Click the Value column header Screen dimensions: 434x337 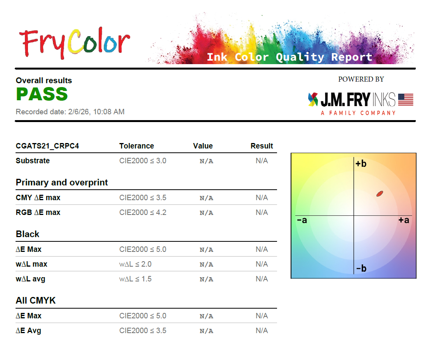203,146
